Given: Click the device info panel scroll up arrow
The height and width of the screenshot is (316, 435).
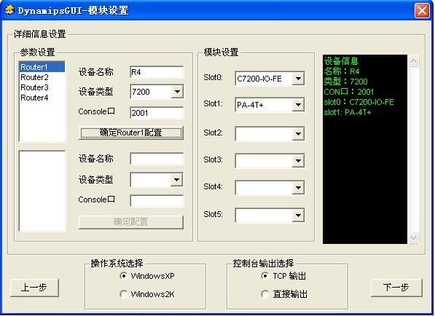Looking at the screenshot, I should click(x=413, y=60).
